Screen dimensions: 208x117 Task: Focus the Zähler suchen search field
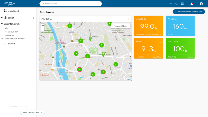click(71, 4)
